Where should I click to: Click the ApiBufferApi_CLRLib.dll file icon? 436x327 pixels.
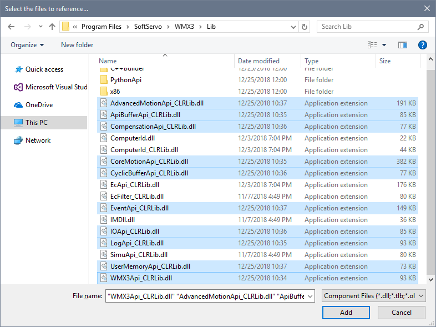pos(104,115)
